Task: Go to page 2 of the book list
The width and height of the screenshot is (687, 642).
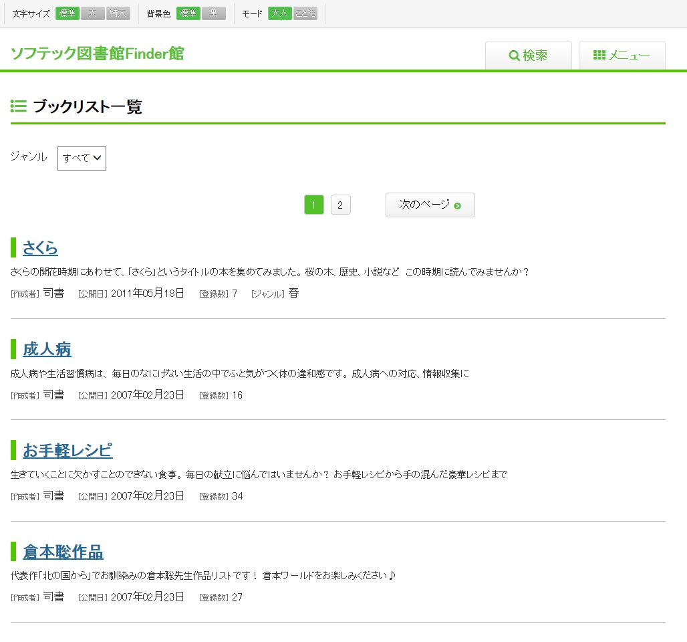Action: coord(340,205)
